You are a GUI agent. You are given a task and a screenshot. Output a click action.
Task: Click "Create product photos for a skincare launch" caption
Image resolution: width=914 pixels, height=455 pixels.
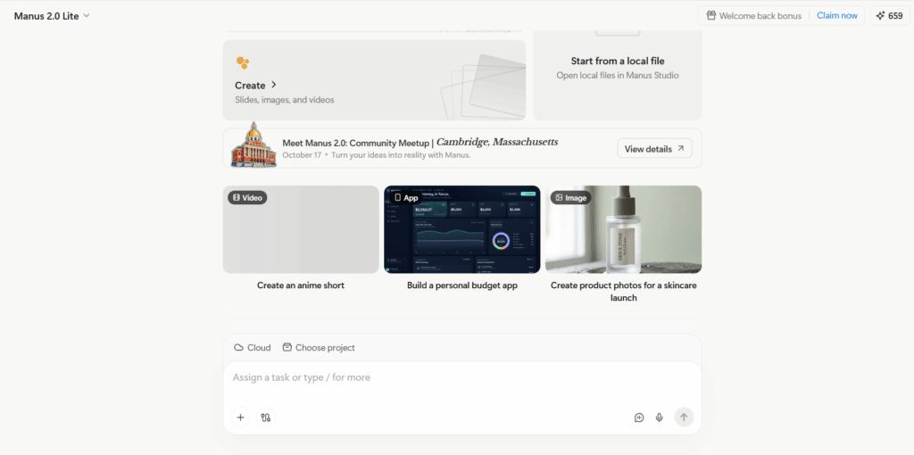[x=624, y=292]
